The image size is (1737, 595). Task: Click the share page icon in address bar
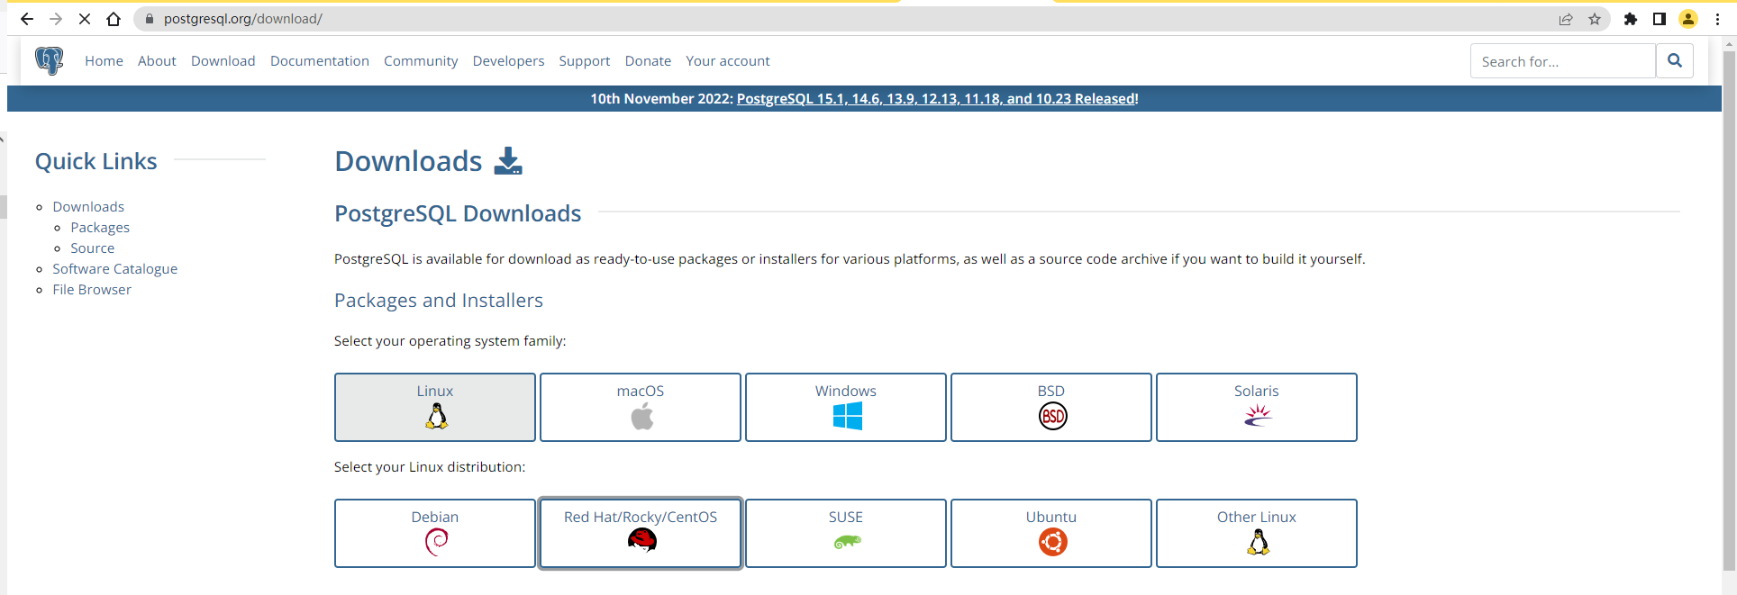point(1566,19)
